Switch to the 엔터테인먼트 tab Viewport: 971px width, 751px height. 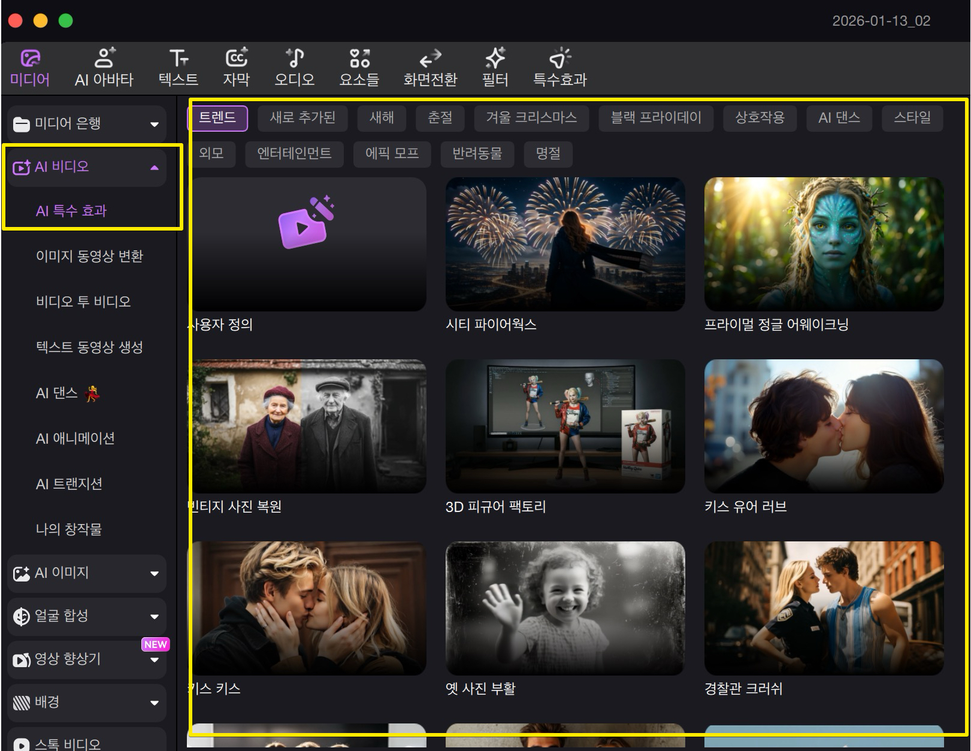(x=294, y=154)
